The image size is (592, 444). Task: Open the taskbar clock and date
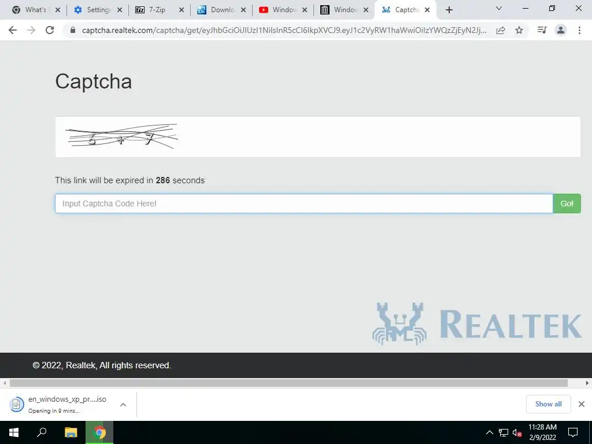[542, 432]
